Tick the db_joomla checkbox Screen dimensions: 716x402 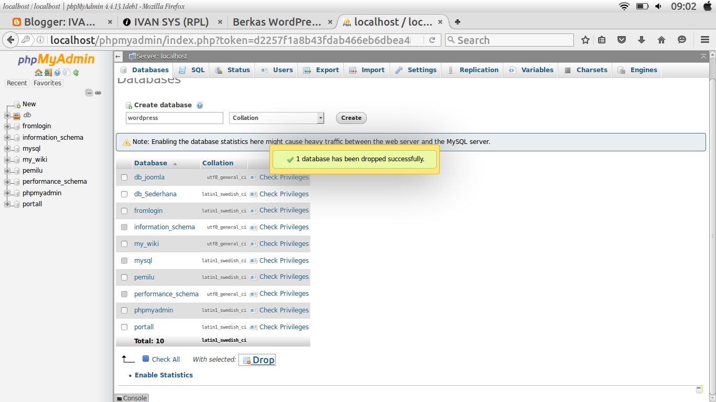click(124, 177)
